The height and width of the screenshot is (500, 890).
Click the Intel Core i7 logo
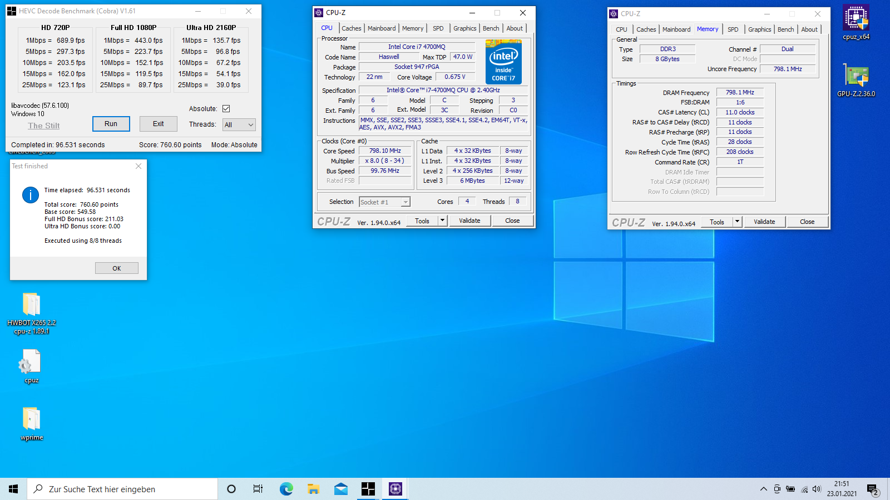(503, 62)
